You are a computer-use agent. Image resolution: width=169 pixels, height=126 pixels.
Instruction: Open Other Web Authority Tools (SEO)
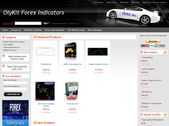[x=17, y=68]
